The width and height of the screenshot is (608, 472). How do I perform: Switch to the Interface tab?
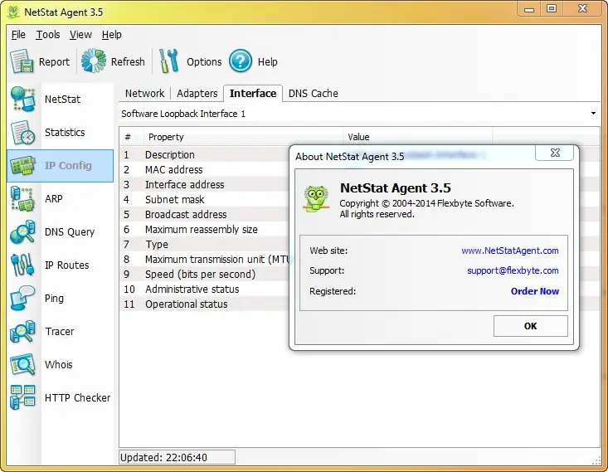253,94
